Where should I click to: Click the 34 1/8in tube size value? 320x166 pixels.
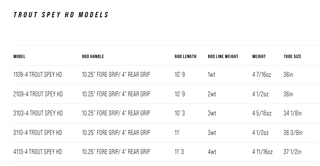pos(293,113)
